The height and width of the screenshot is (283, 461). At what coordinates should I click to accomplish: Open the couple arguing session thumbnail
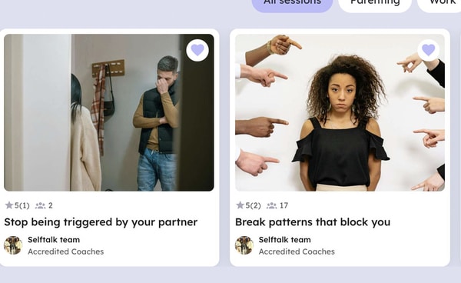(x=109, y=113)
